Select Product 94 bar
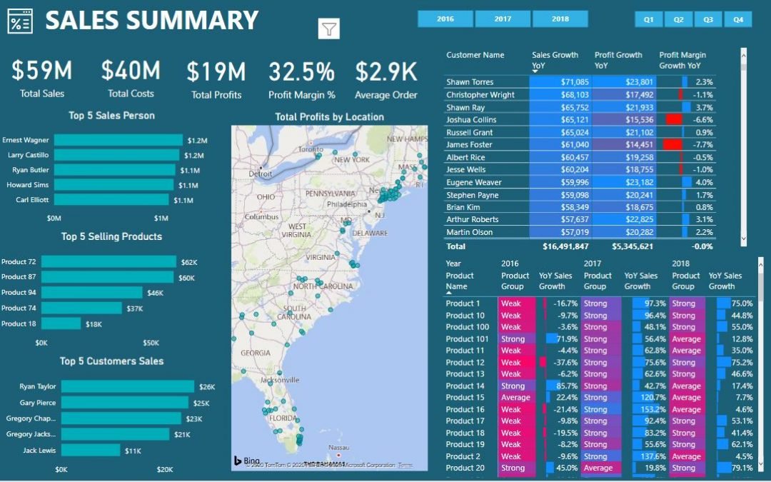Viewport: 771px width, 482px height. [92, 293]
